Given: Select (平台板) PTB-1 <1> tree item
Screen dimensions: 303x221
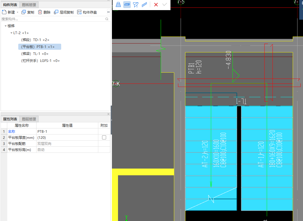Looking at the screenshot, I should pyautogui.click(x=40, y=47).
